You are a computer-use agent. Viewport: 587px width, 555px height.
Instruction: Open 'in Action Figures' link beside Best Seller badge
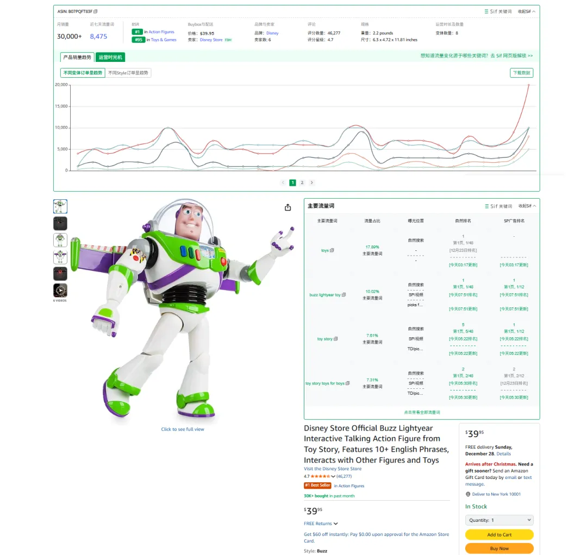click(349, 486)
